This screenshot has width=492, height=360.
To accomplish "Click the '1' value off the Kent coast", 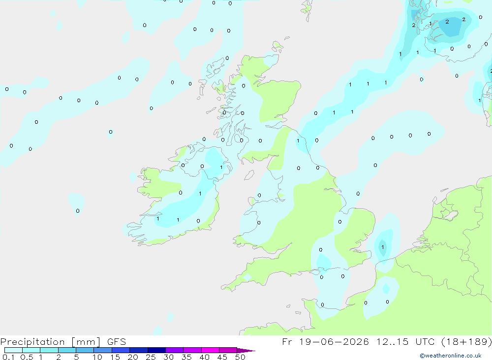I will [382, 247].
